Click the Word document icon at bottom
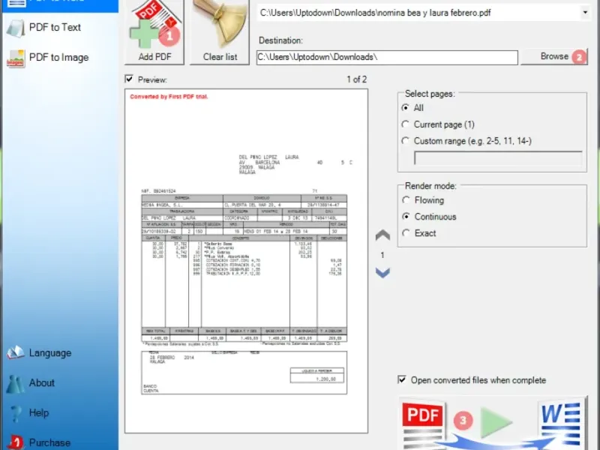Image resolution: width=600 pixels, height=450 pixels. 561,423
